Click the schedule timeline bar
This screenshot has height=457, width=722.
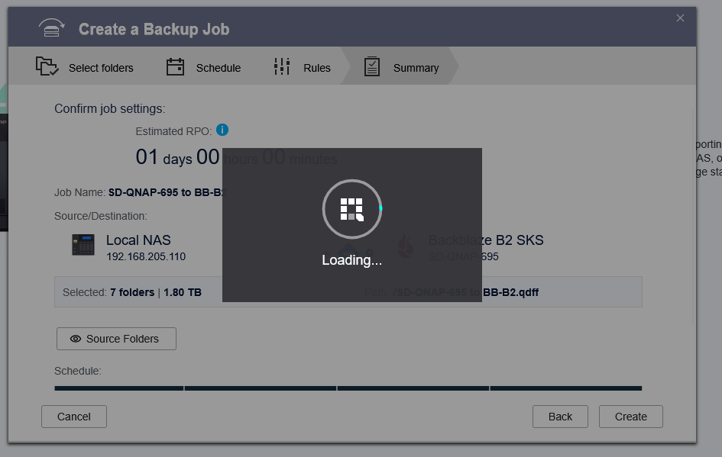[x=348, y=388]
